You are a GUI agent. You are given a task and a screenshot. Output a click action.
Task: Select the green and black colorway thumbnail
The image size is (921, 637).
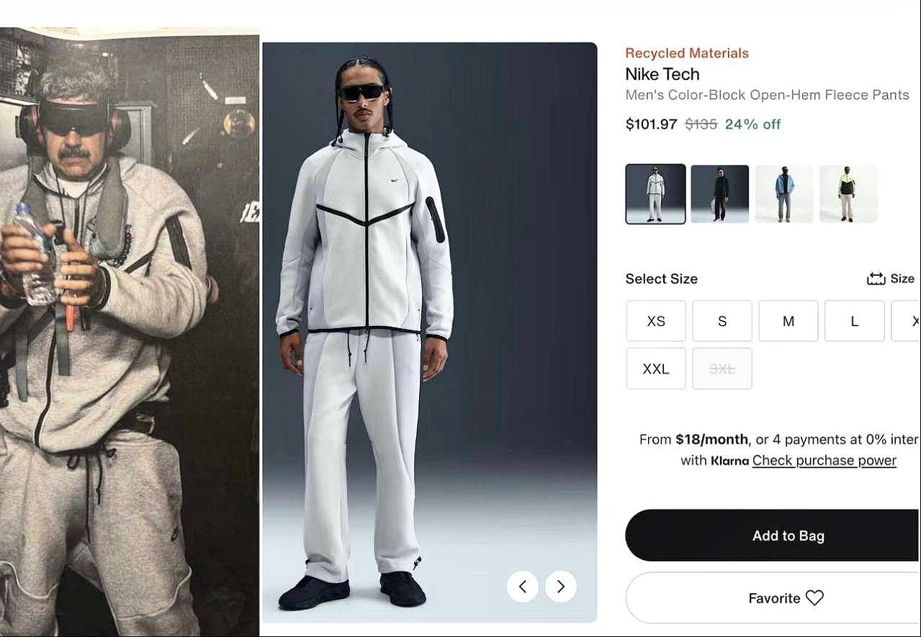[x=848, y=193]
